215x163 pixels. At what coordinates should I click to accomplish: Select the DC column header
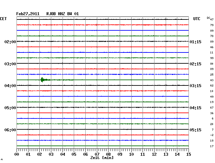208,18
